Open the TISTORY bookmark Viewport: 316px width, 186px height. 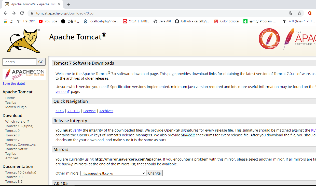[26, 21]
